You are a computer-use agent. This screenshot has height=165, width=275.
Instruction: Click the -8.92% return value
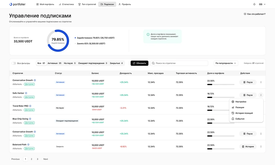[123, 147]
